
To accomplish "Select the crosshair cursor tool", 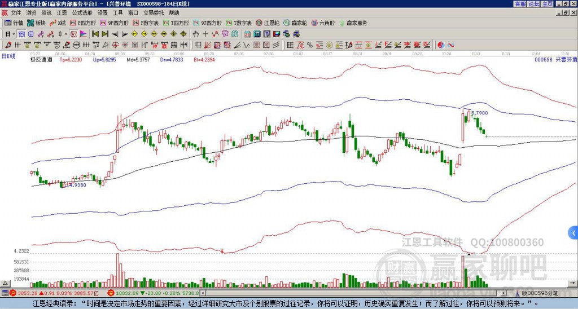I will click(x=205, y=34).
